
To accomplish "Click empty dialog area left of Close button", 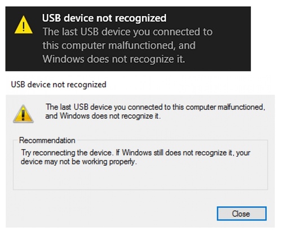I will pos(111,214).
